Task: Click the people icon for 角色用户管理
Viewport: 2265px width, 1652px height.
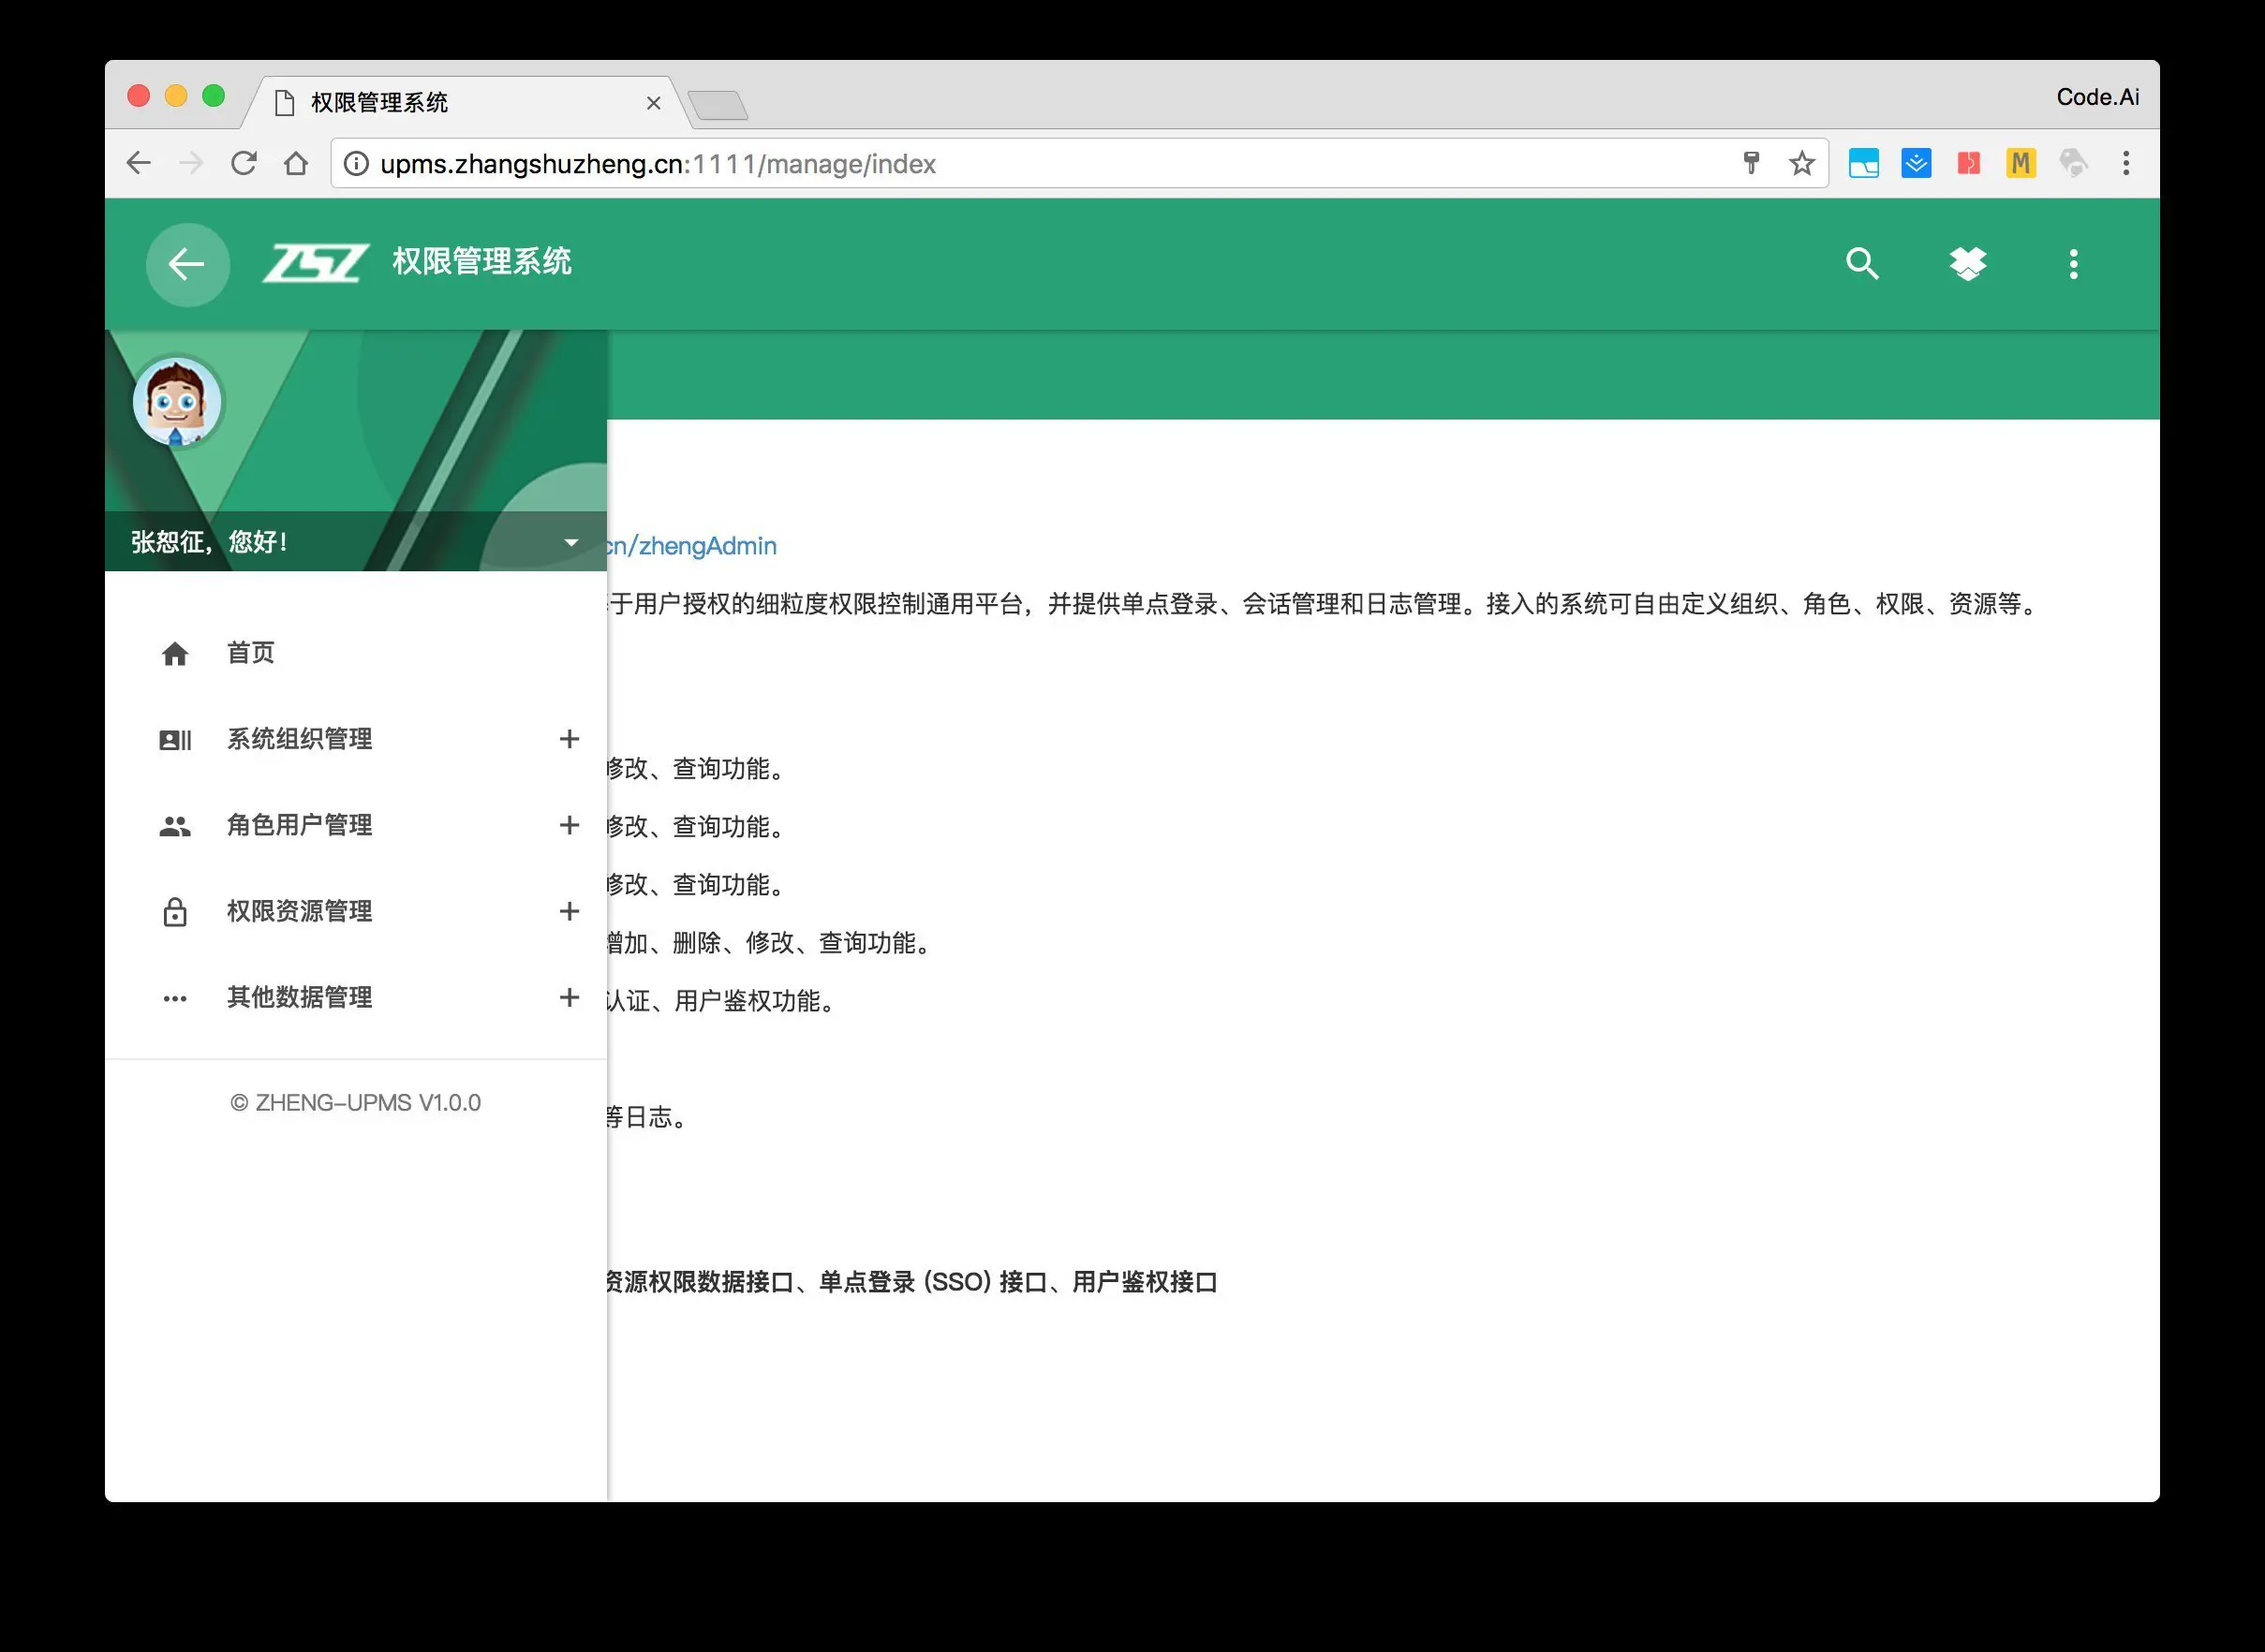Action: 175,826
